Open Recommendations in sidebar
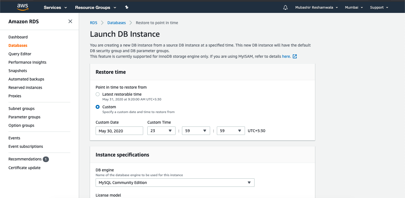Viewport: 405px width, 198px height. click(25, 159)
